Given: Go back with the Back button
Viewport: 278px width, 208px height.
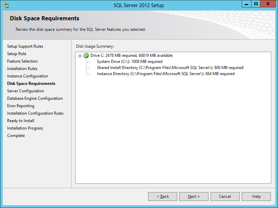Looking at the screenshot, I should click(x=163, y=197).
